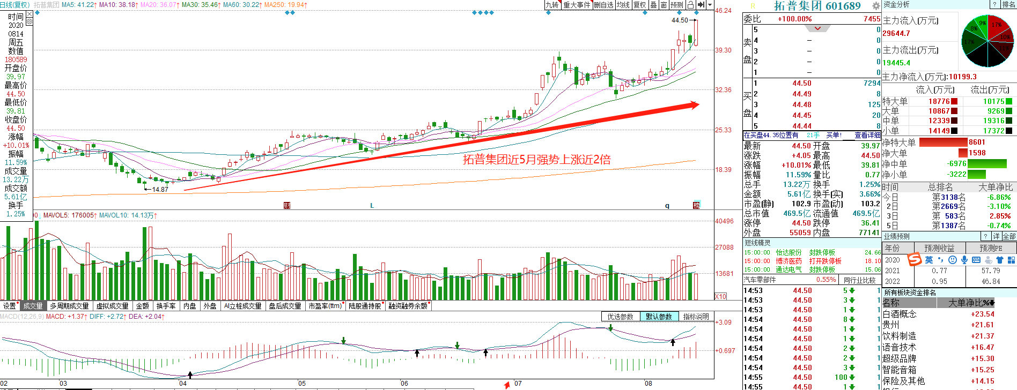This screenshot has height=390, width=1017.
Task: Switch to 成交量 indicator tab
Action: [33, 306]
